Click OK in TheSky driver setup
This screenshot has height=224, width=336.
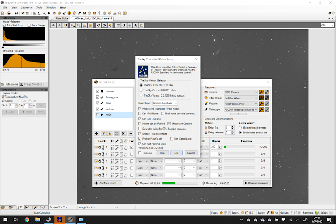tap(176, 153)
